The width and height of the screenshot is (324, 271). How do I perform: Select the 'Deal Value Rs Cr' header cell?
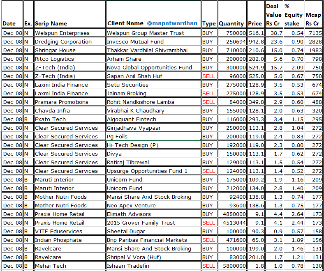click(274, 14)
